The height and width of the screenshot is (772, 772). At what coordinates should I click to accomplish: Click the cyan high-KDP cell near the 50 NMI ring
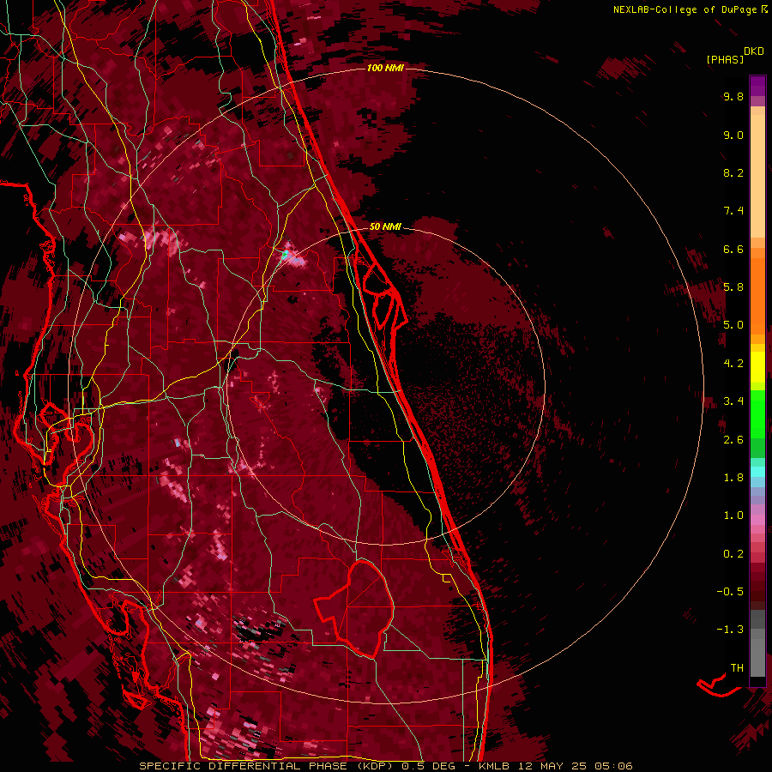coord(285,254)
